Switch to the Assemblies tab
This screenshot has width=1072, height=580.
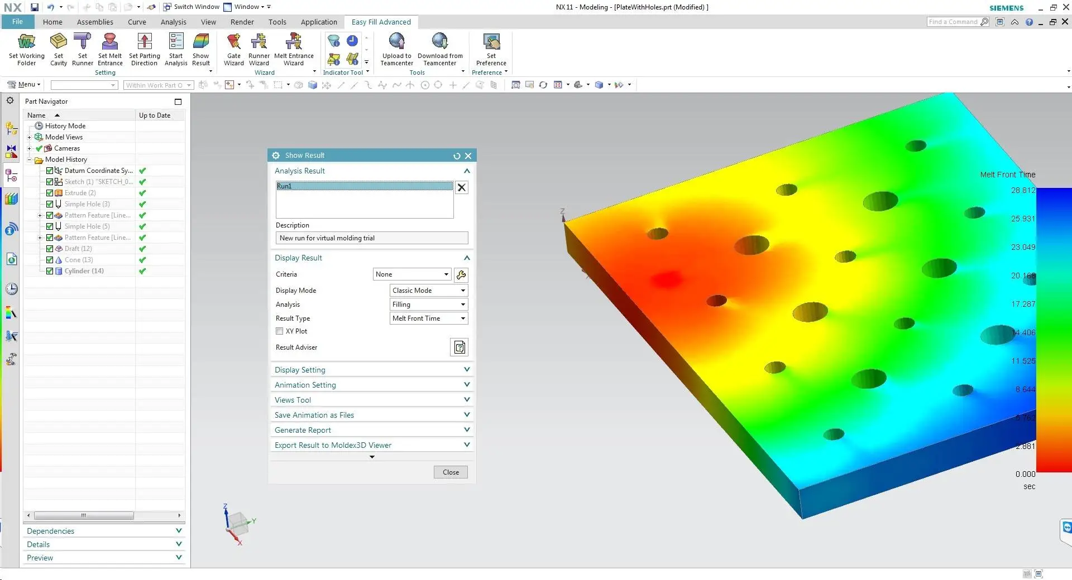pos(95,22)
